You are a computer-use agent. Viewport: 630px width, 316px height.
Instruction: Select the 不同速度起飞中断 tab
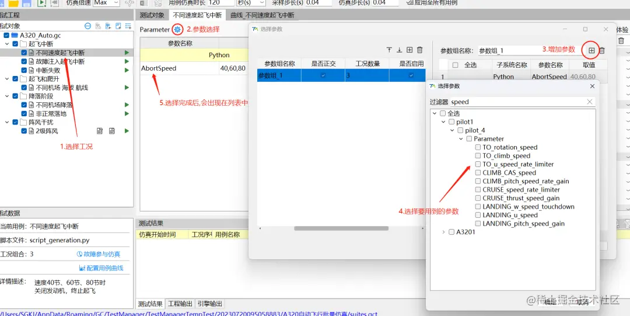pyautogui.click(x=197, y=15)
